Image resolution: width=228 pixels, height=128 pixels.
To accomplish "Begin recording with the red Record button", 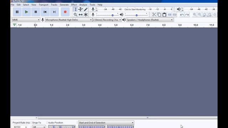I will point(65,12).
